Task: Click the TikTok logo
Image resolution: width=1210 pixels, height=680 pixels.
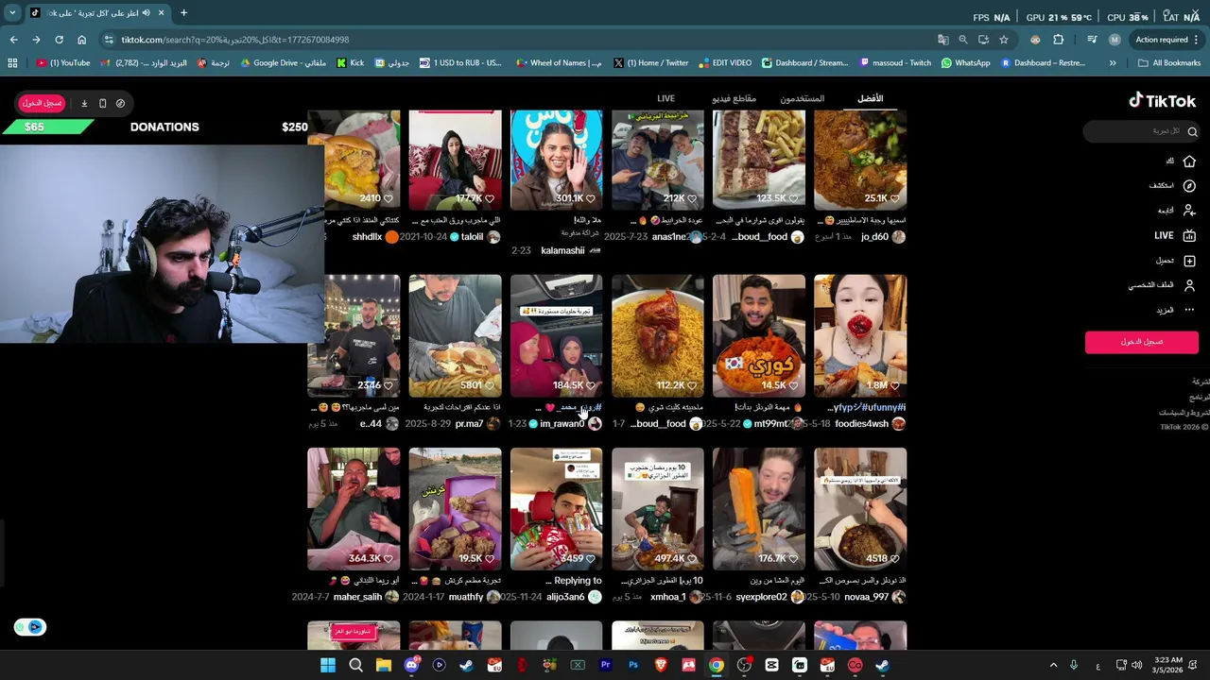Action: point(1163,100)
